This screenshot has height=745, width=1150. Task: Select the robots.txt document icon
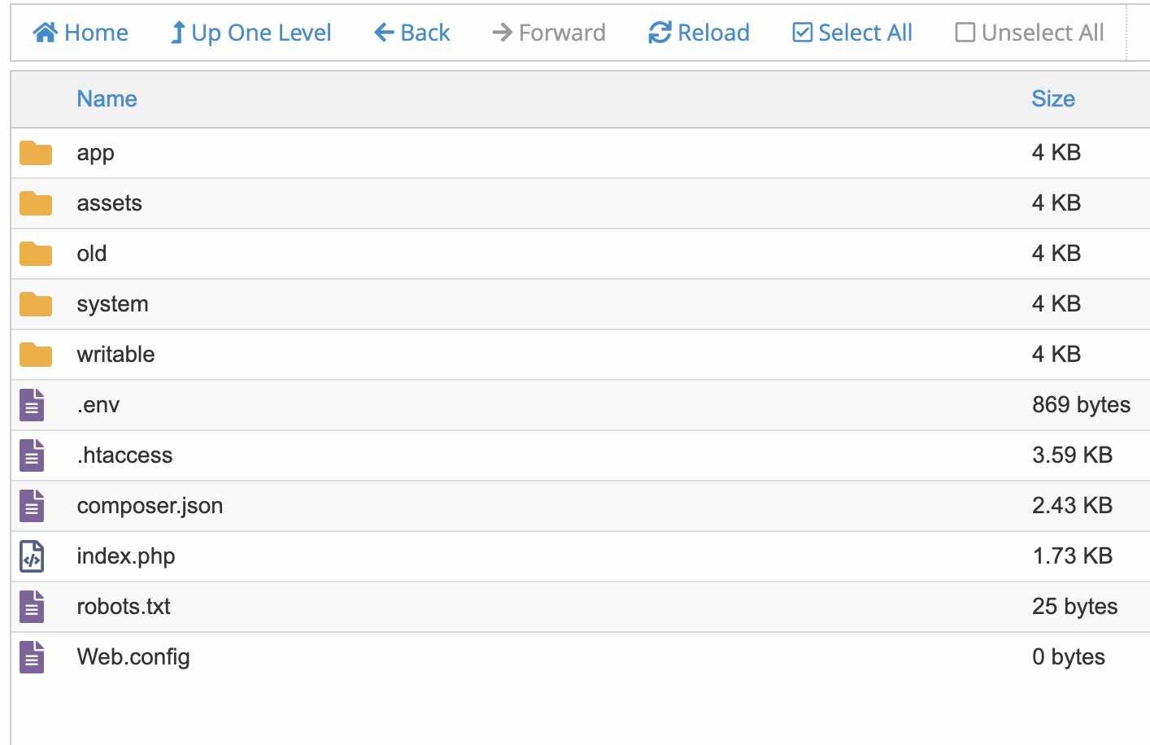tap(32, 607)
